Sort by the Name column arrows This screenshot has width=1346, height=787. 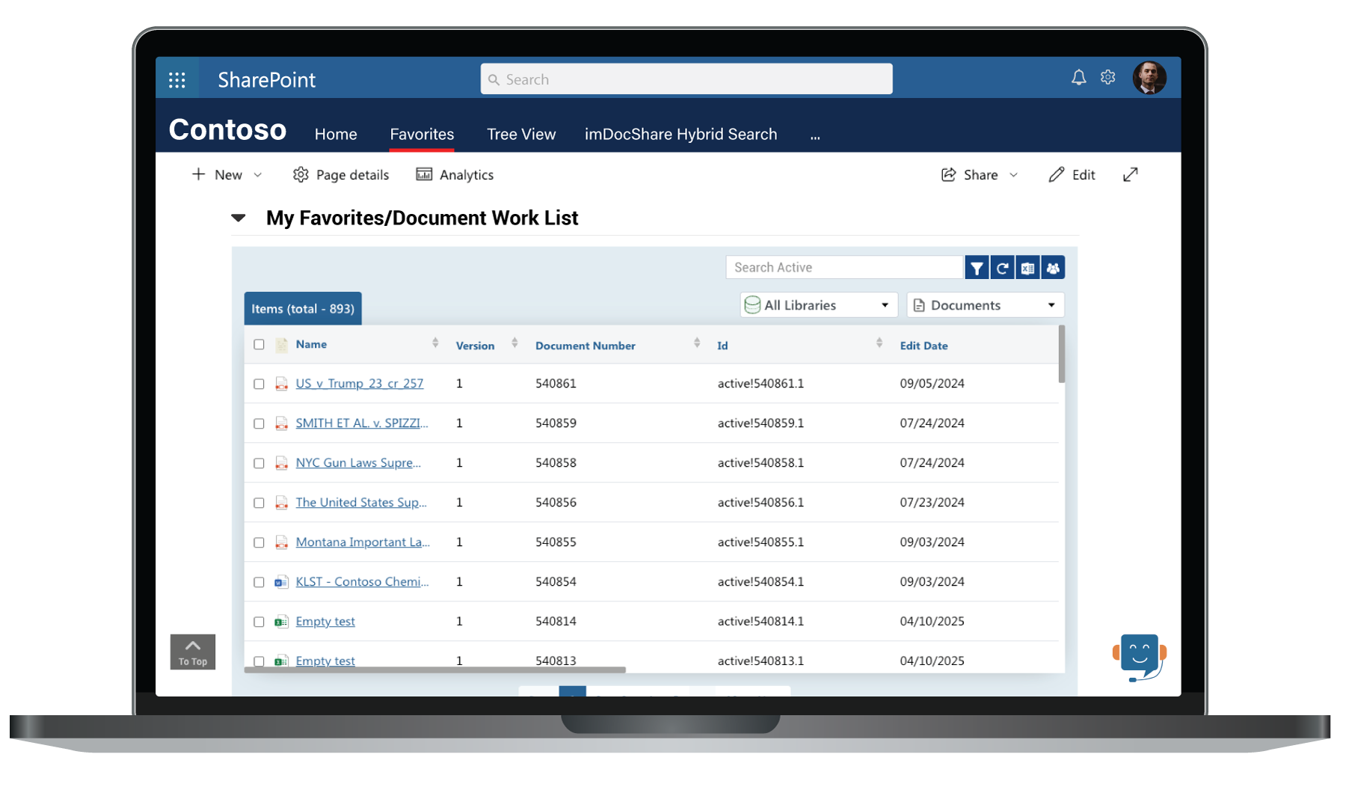(435, 343)
